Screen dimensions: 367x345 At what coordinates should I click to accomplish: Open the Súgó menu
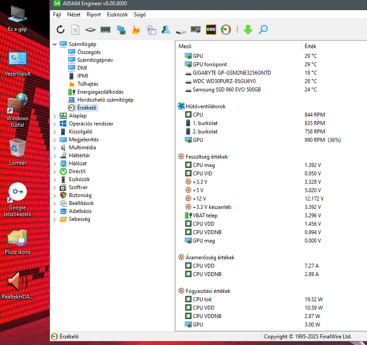click(140, 14)
